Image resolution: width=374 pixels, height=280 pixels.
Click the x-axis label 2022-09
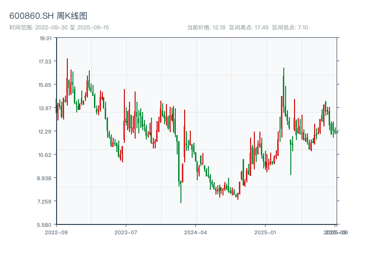click(x=56, y=232)
